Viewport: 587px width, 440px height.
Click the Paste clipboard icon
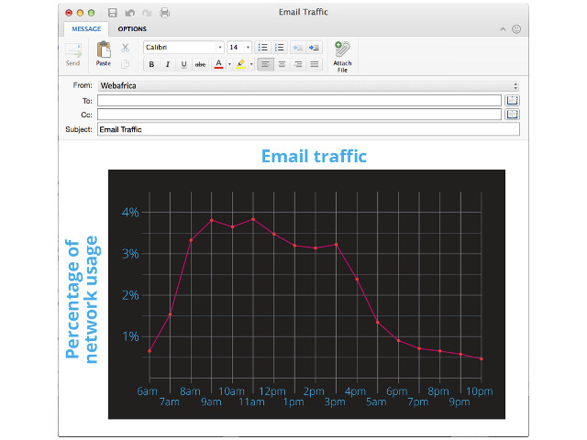tap(104, 51)
